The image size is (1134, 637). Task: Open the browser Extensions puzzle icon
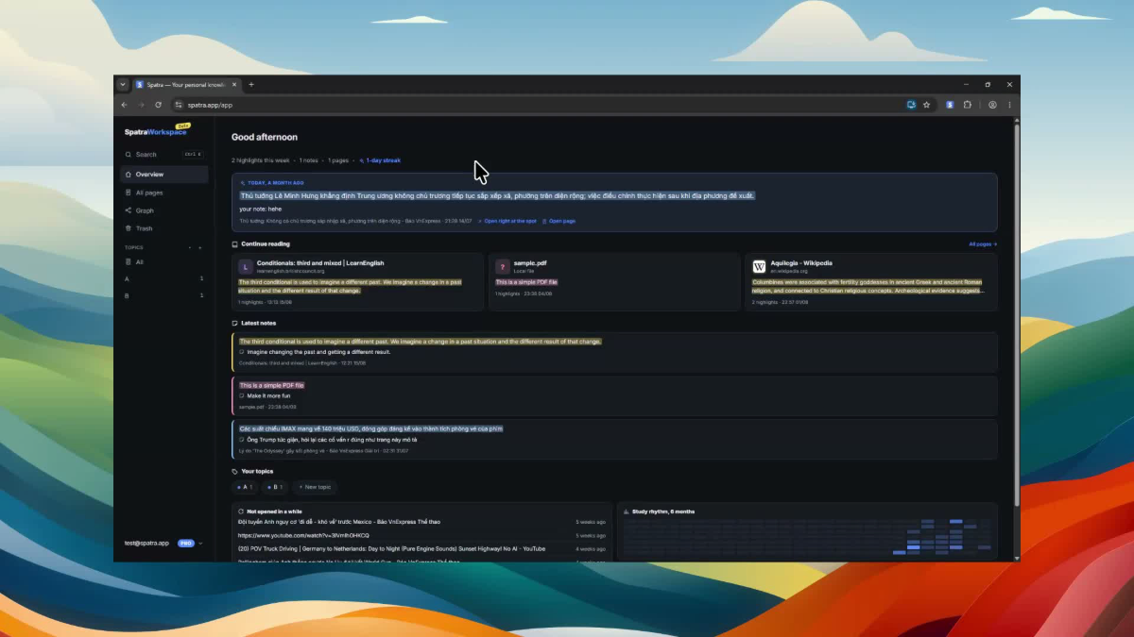967,105
